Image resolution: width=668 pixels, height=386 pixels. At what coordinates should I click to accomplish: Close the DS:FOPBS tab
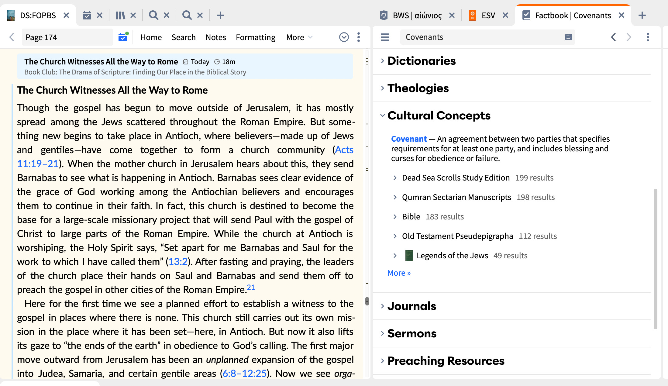point(66,15)
